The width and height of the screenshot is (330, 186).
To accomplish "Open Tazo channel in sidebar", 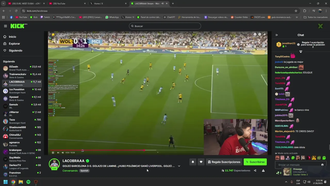I will [x=22, y=121].
